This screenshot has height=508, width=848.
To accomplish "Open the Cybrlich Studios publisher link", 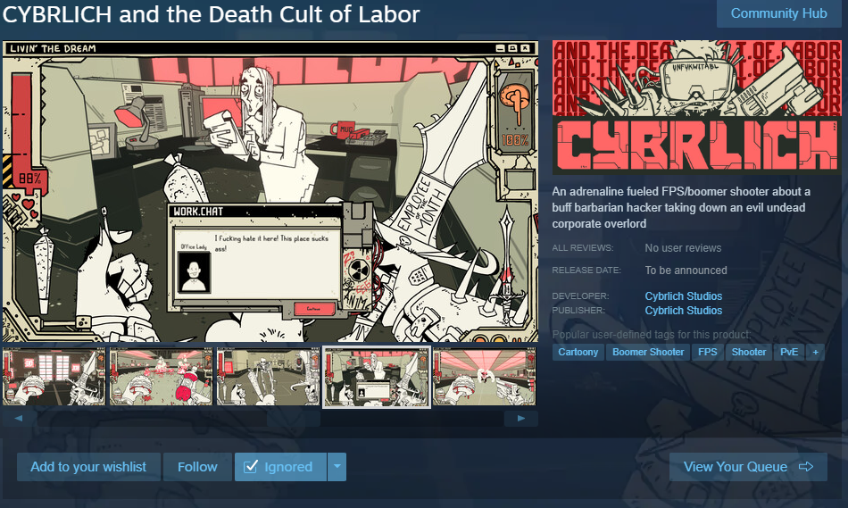I will [x=683, y=311].
